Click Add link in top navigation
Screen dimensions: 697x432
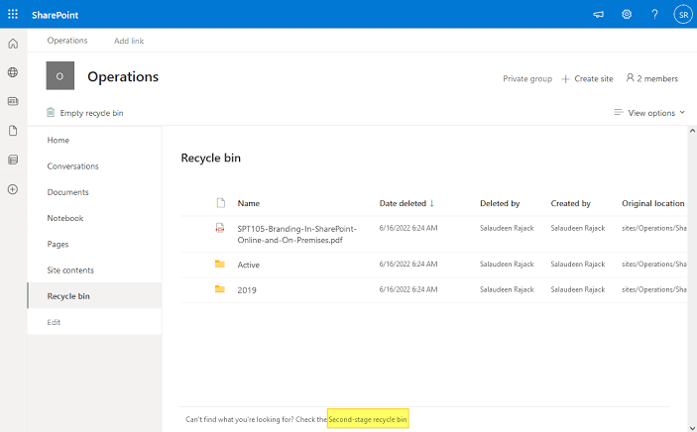[129, 41]
